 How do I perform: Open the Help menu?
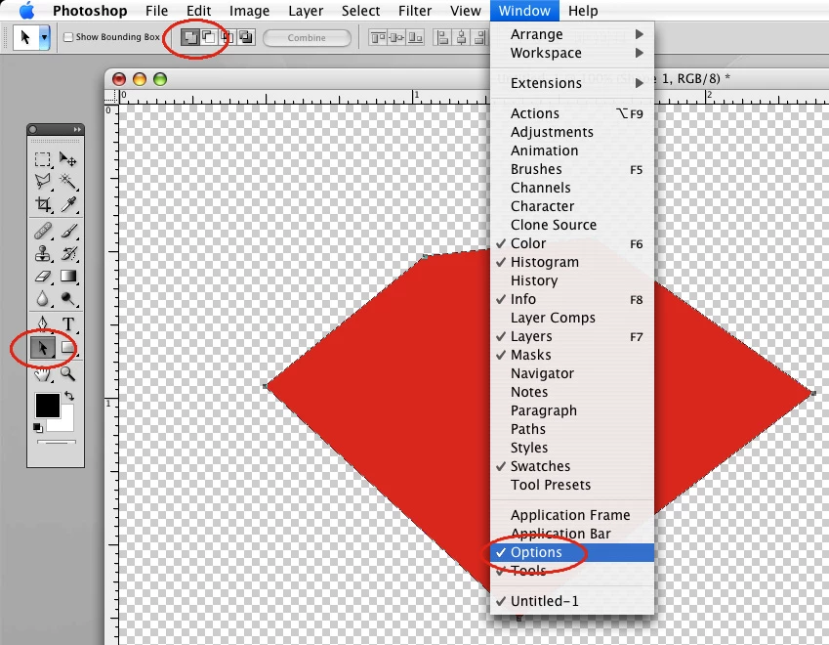pyautogui.click(x=583, y=11)
